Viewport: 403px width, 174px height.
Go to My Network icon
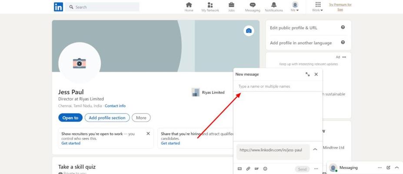tap(210, 5)
